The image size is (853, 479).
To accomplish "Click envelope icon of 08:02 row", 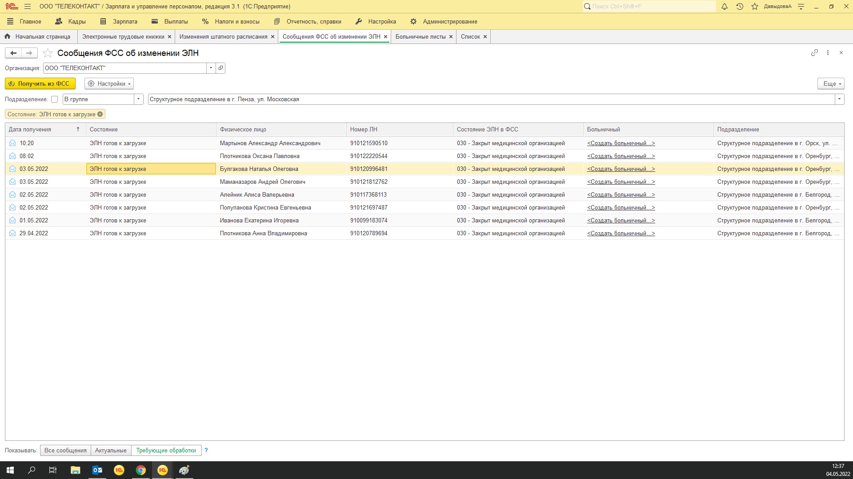I will [x=12, y=156].
